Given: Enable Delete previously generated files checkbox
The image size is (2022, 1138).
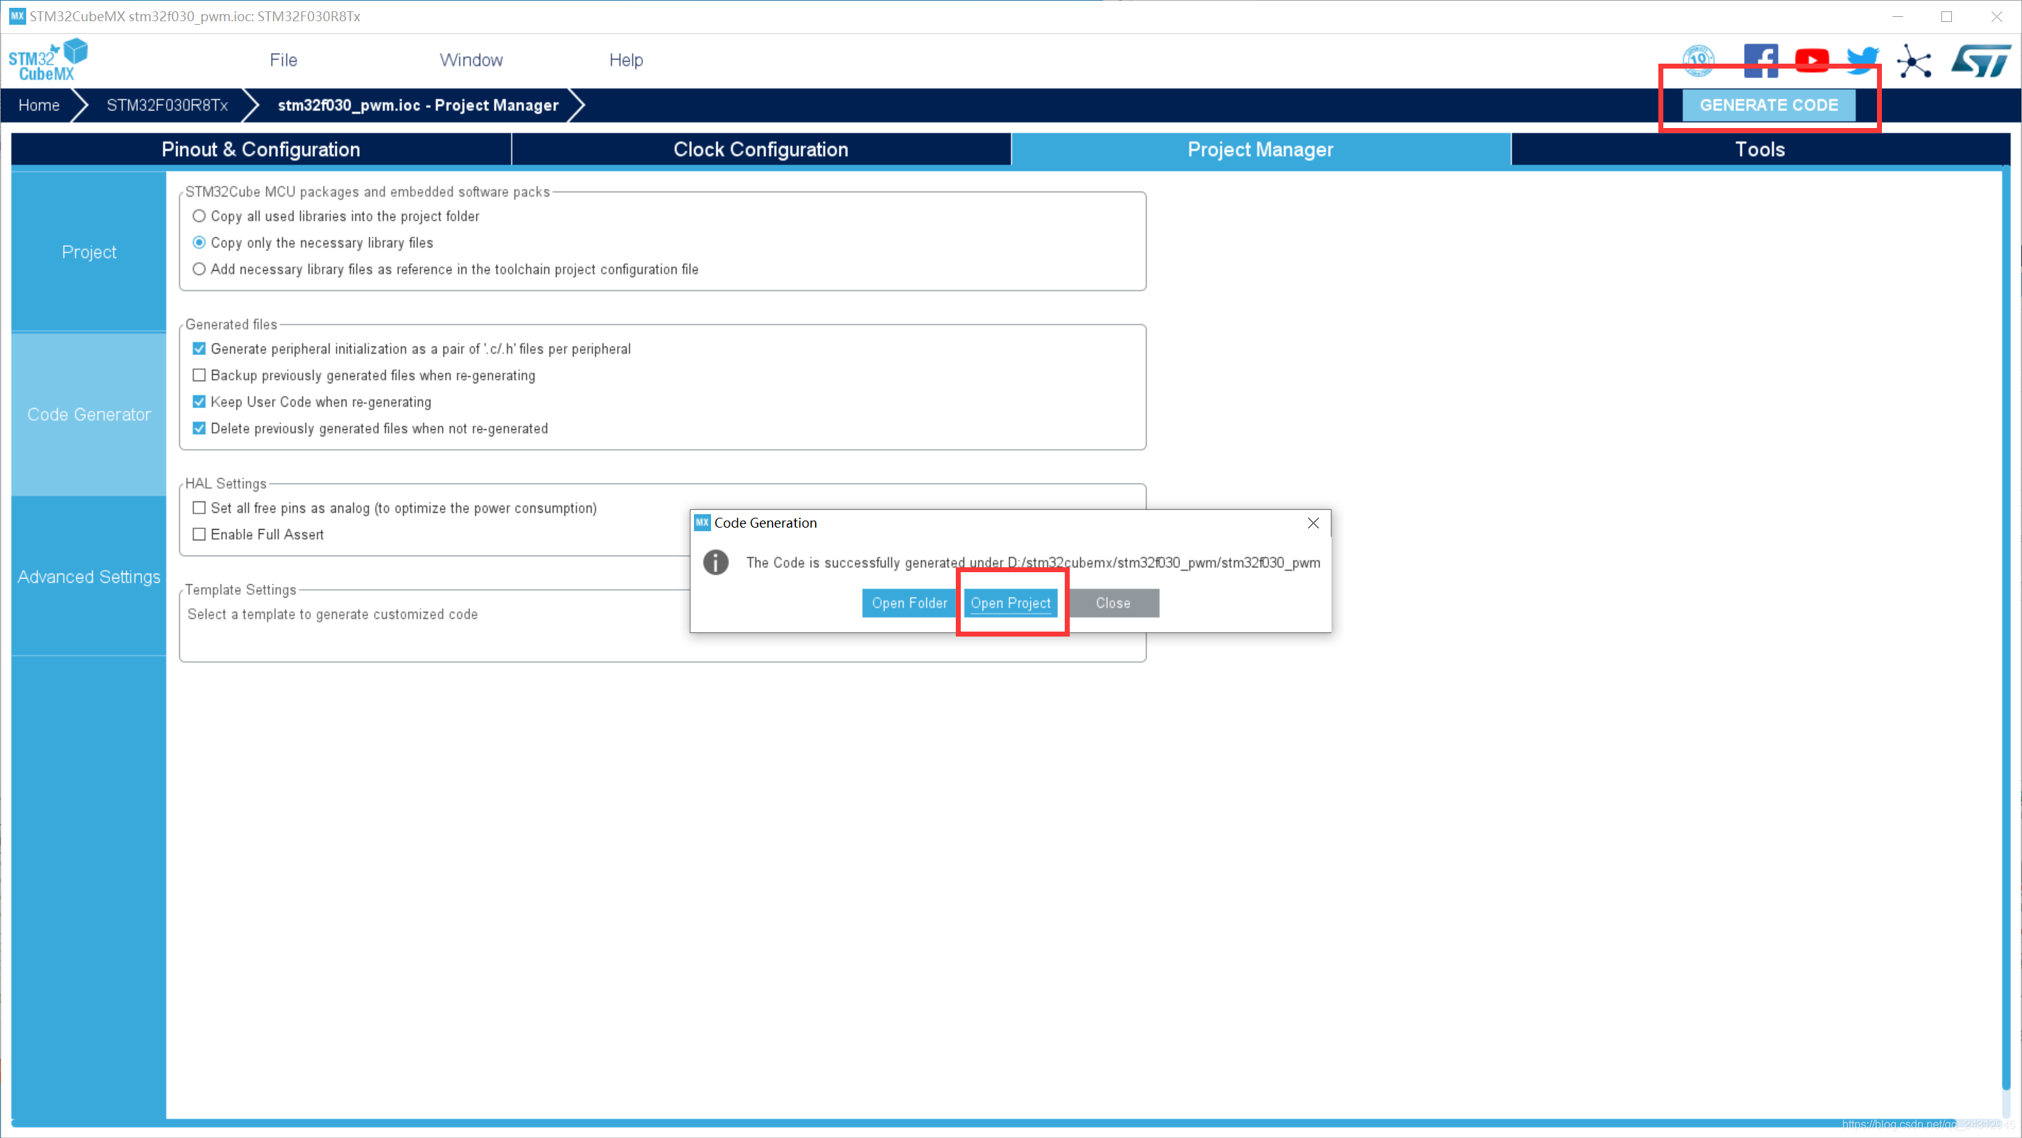Looking at the screenshot, I should [202, 427].
